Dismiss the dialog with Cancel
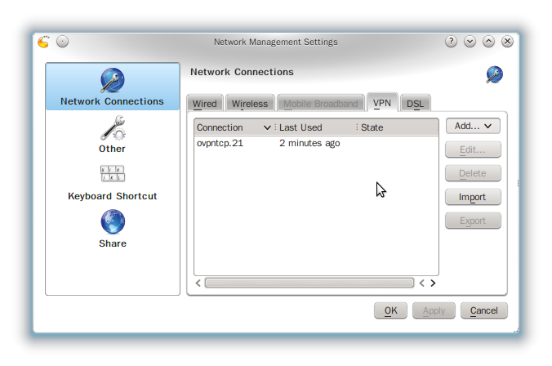552x366 pixels. [x=483, y=310]
